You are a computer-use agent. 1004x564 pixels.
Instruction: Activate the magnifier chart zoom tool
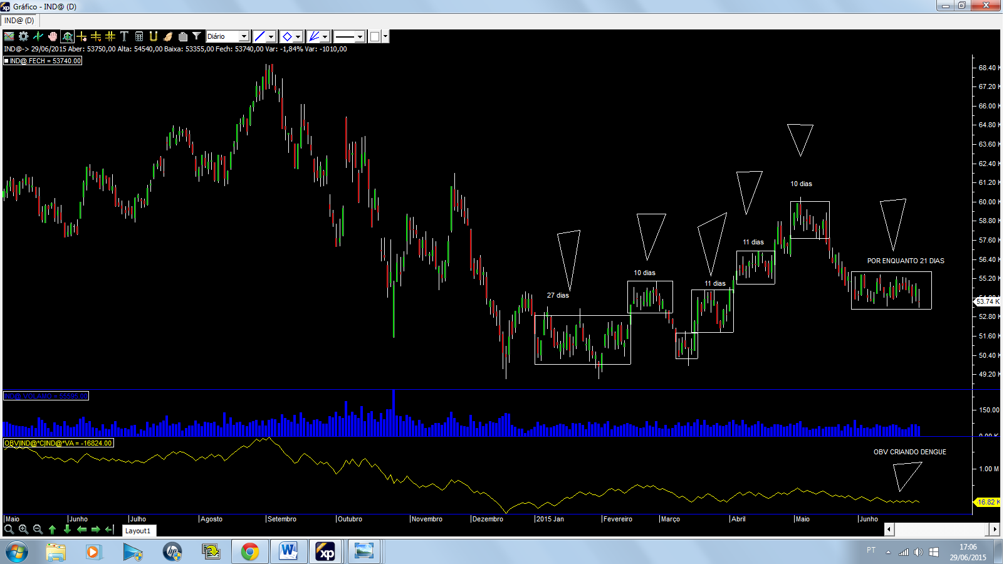click(67, 36)
